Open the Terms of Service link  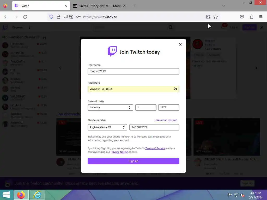point(155,148)
